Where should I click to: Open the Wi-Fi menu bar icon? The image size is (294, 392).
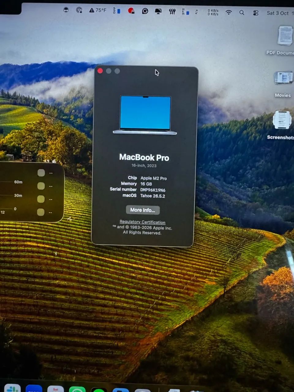pos(228,13)
